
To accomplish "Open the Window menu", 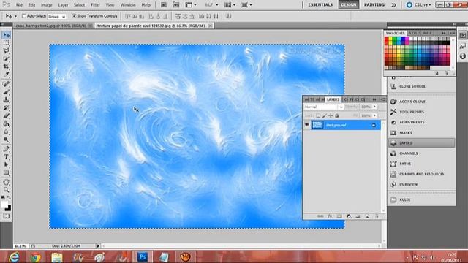I will (128, 5).
